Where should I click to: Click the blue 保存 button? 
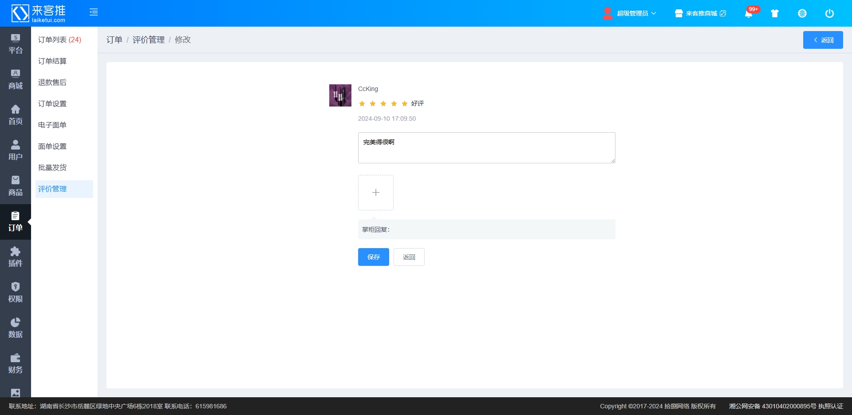click(373, 257)
